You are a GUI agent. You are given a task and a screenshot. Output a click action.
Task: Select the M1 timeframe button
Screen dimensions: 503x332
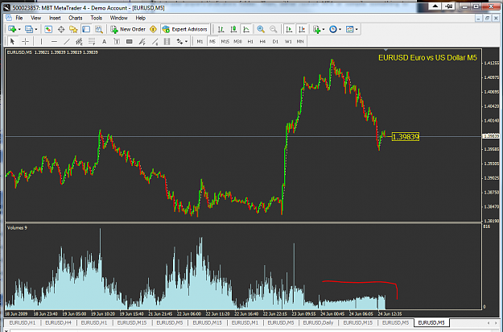(200, 41)
